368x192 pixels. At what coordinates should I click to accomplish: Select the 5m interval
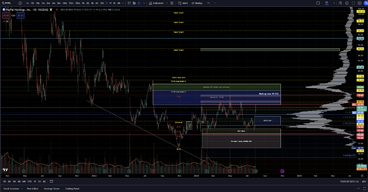click(x=59, y=3)
